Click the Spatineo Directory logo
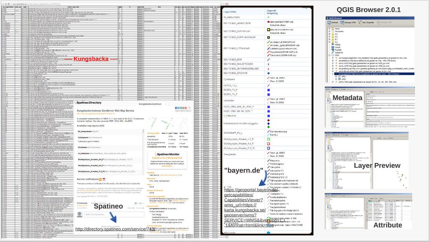This screenshot has height=242, width=430. pyautogui.click(x=88, y=103)
